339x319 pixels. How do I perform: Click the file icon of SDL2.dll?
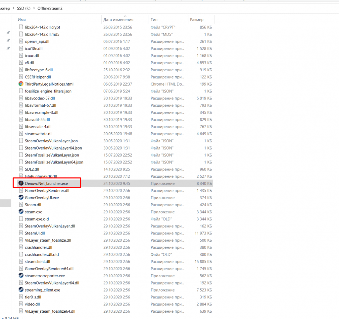coord(21,169)
